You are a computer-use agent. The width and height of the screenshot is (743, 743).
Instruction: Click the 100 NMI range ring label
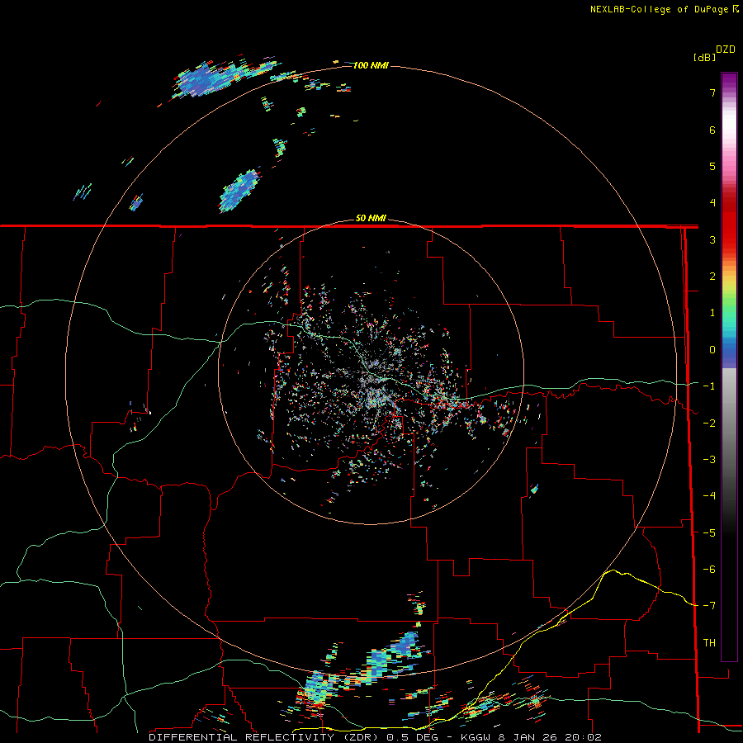point(371,65)
